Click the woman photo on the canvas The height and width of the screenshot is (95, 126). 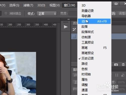point(18,73)
